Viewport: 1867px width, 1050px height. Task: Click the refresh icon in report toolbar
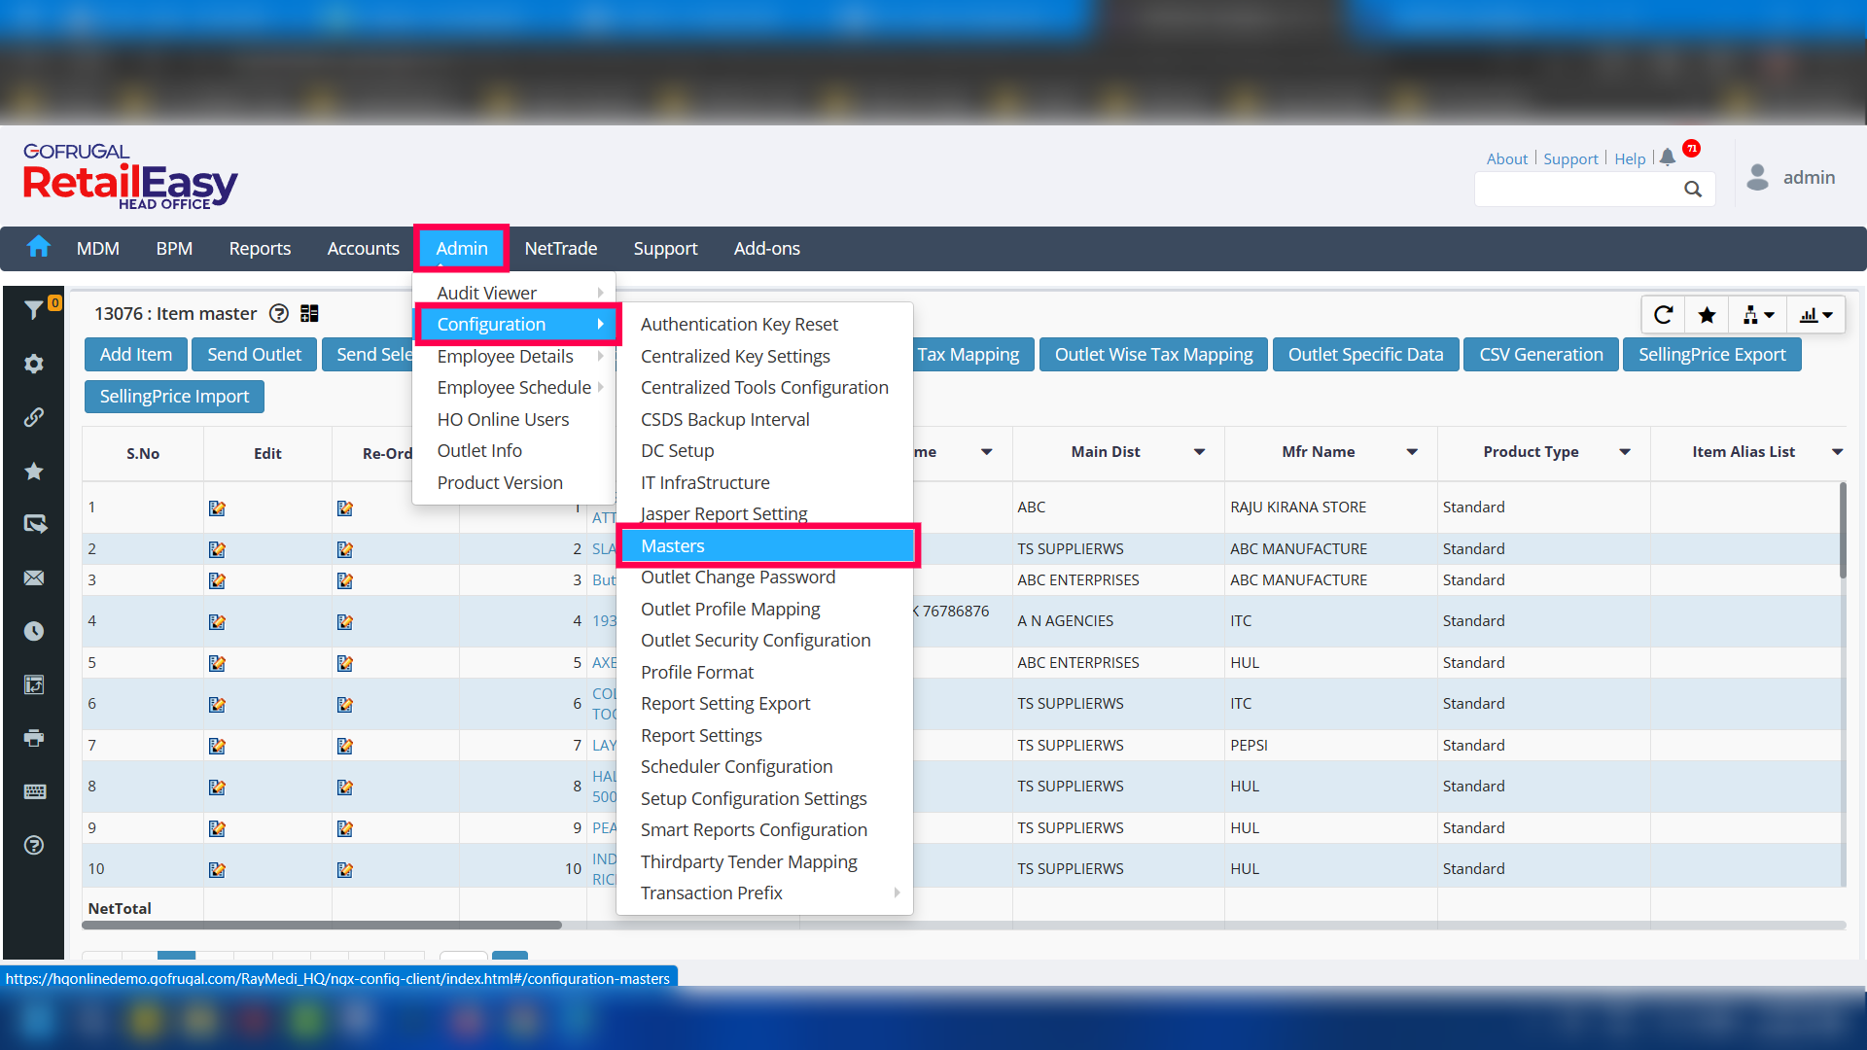(1663, 315)
